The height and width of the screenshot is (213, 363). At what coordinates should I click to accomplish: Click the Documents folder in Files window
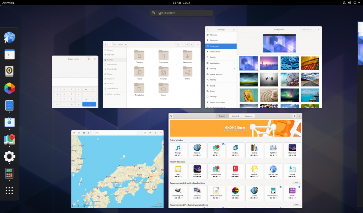[163, 56]
